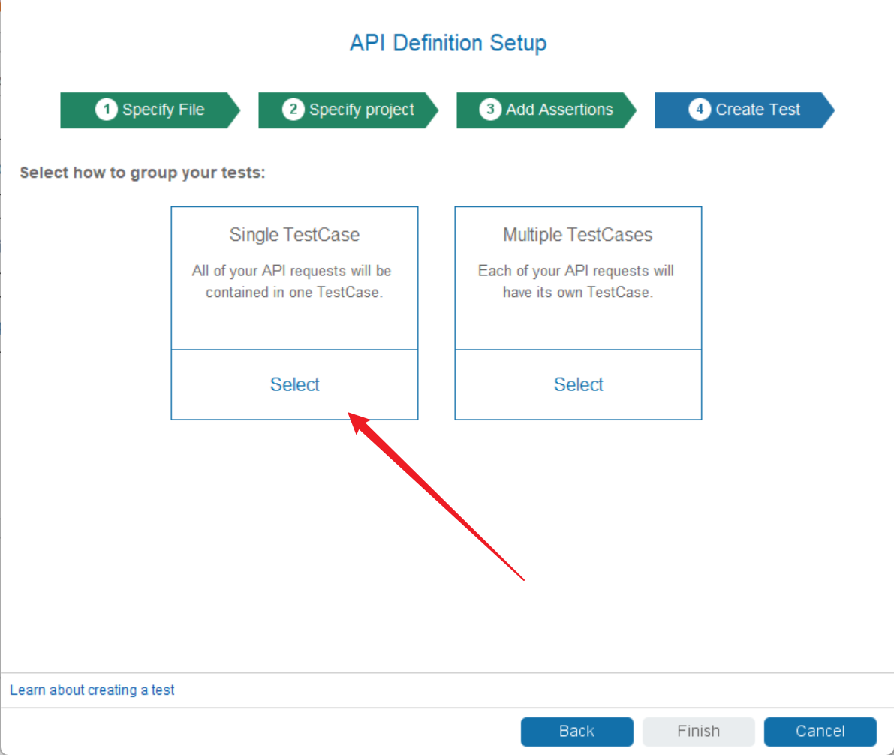Click the step 1 number circle
The image size is (894, 755).
107,110
